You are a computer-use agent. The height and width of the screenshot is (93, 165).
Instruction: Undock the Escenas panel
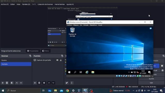click(x=30, y=56)
